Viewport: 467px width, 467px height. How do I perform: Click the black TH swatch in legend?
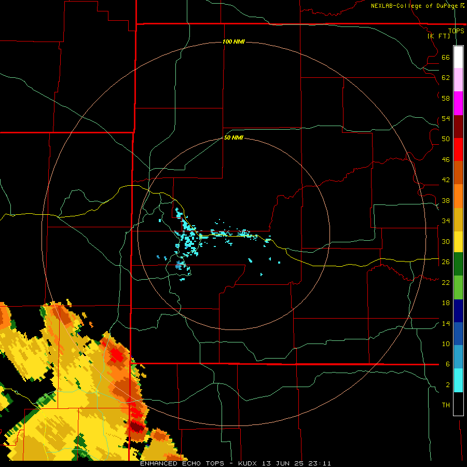click(x=458, y=404)
